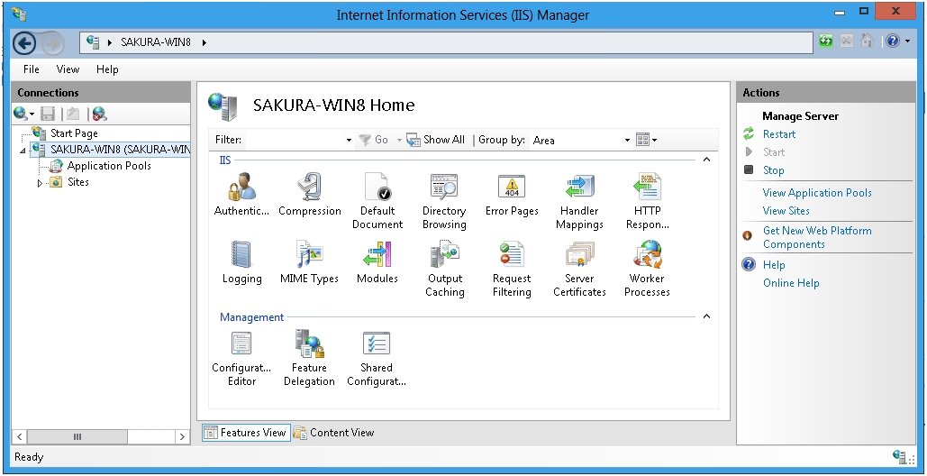Viewport: 927px width, 476px height.
Task: Open the MIME Types feature
Action: 310,263
